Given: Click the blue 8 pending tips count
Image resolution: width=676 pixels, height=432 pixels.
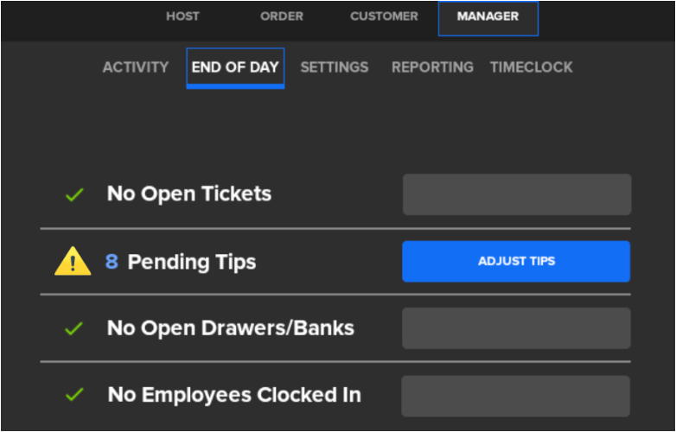Looking at the screenshot, I should click(112, 262).
